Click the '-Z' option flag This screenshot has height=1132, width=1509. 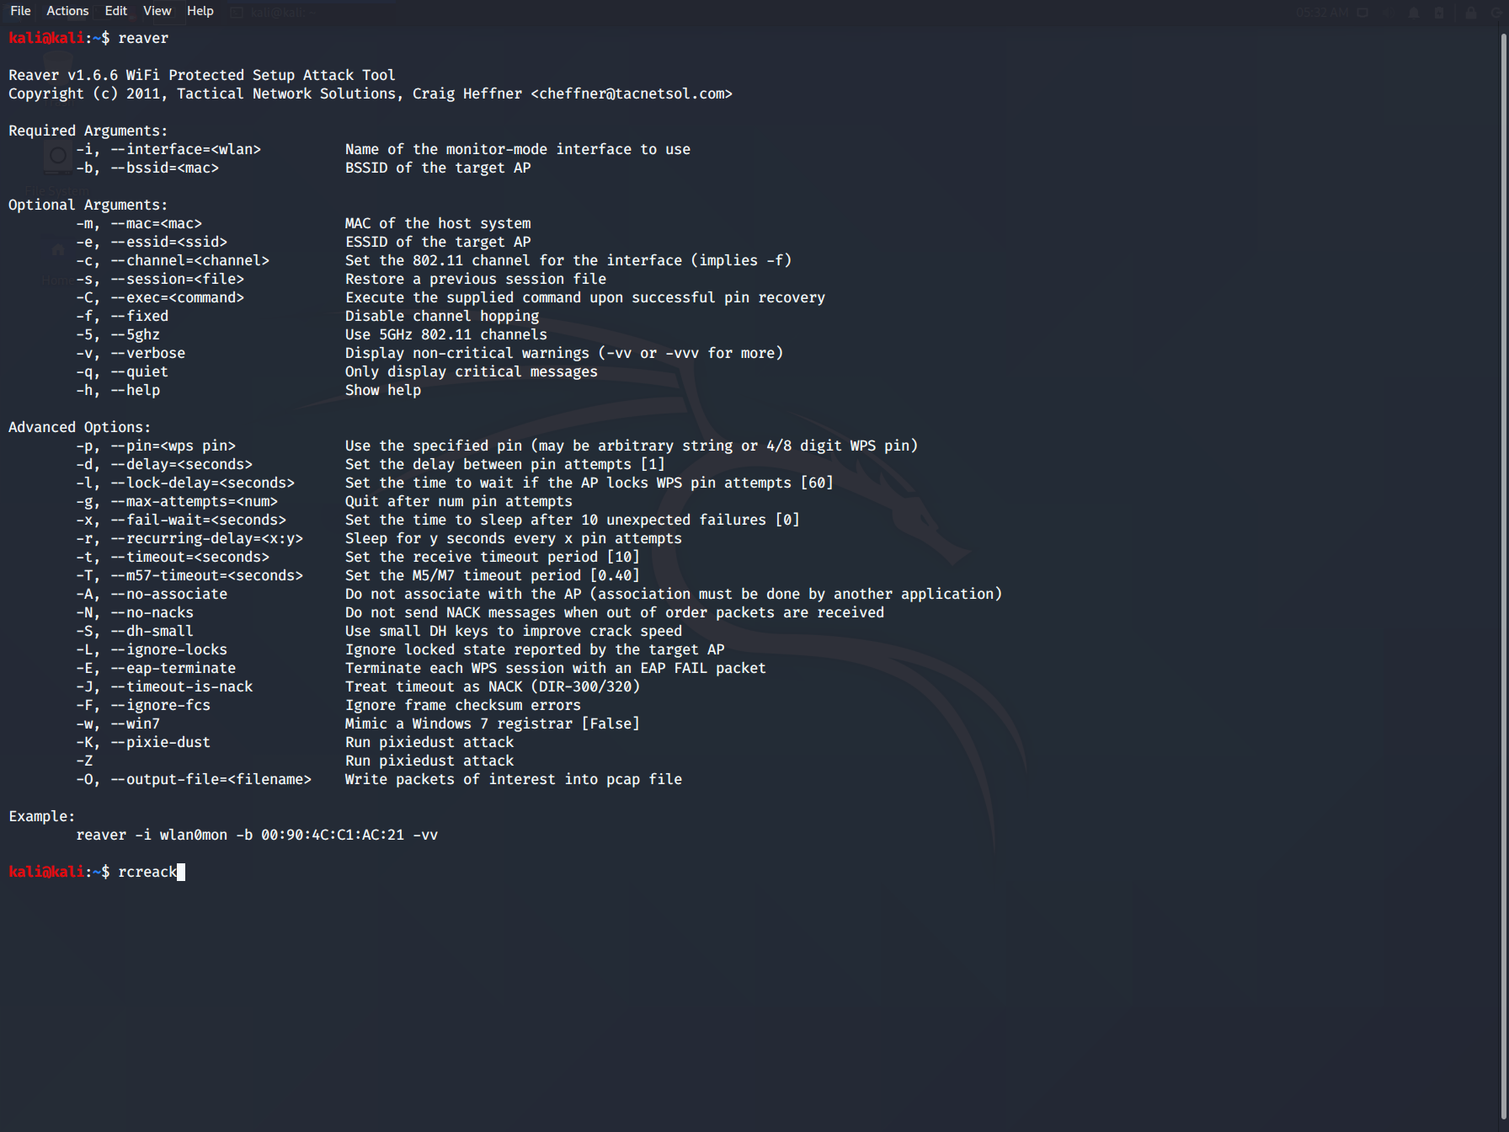(84, 761)
